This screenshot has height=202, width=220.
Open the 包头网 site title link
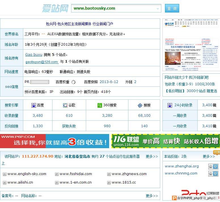(79, 24)
